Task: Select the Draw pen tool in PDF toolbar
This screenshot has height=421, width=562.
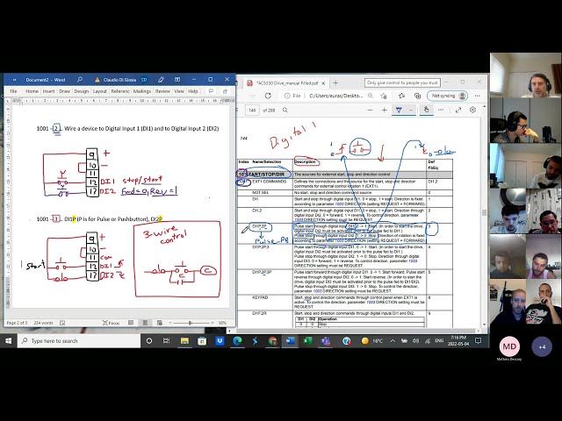Action: click(x=399, y=110)
